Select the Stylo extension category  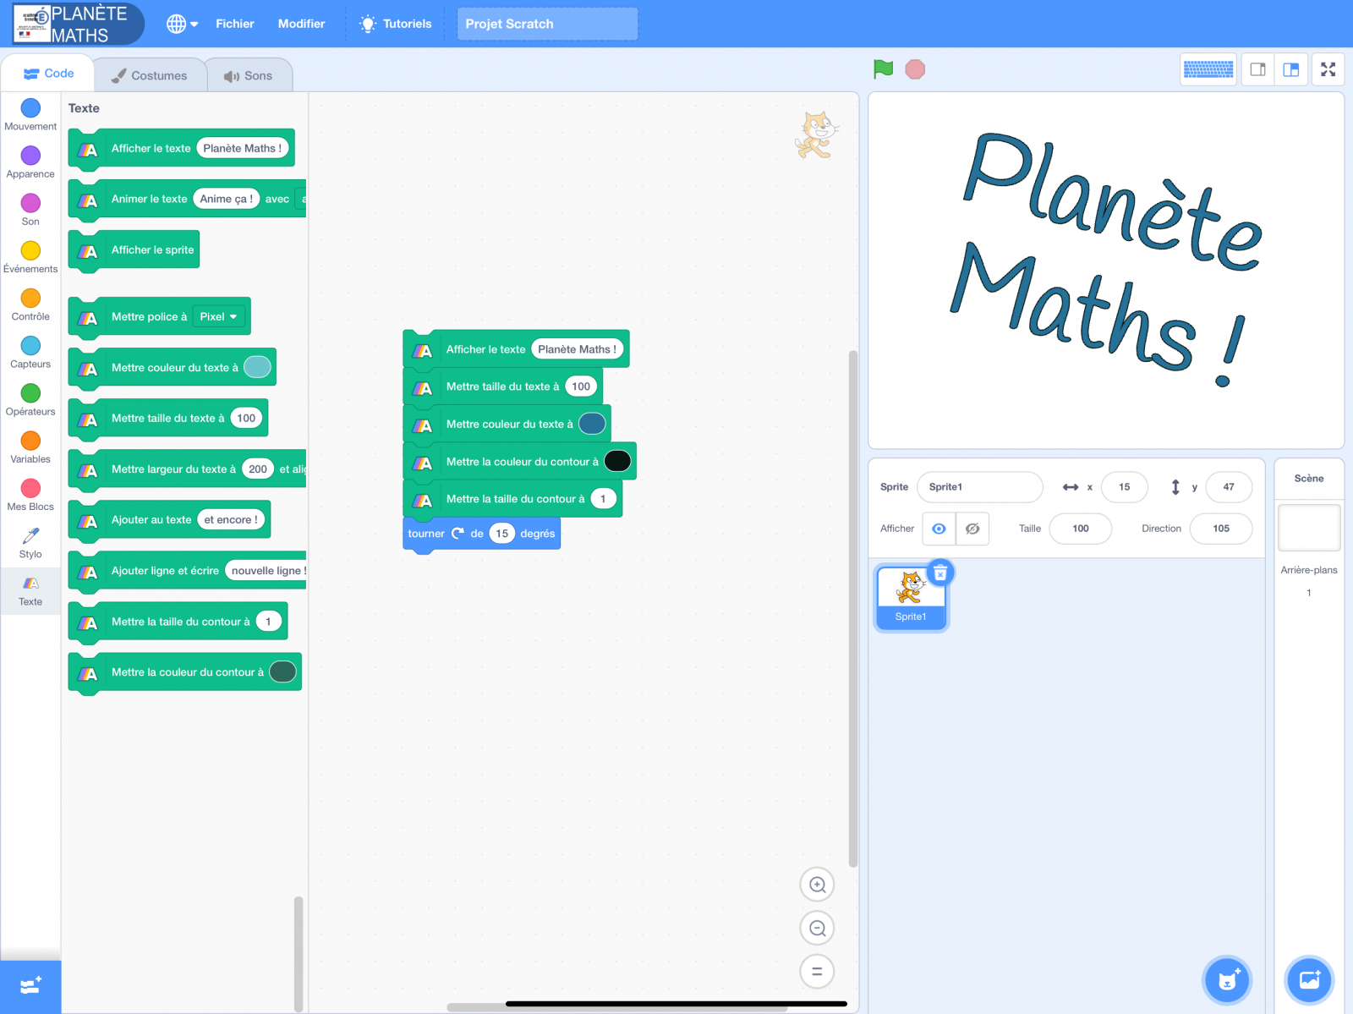pyautogui.click(x=30, y=543)
